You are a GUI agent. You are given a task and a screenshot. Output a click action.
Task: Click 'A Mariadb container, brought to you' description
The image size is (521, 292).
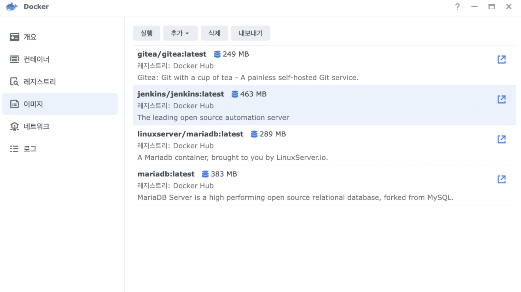(233, 157)
